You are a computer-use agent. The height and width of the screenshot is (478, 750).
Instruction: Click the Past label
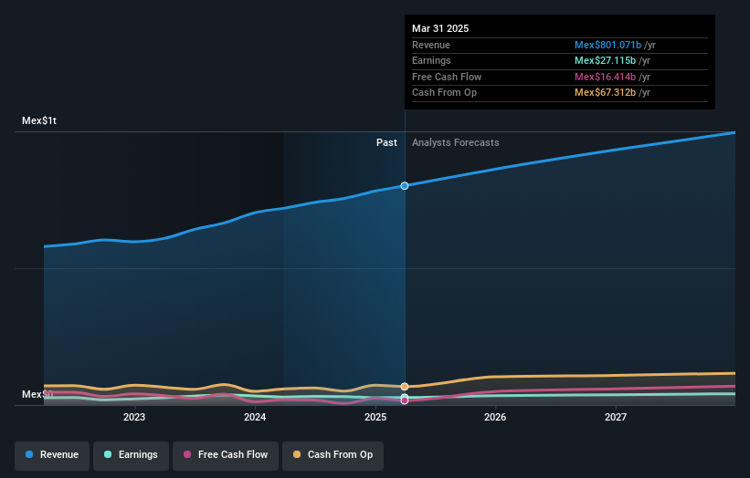386,142
